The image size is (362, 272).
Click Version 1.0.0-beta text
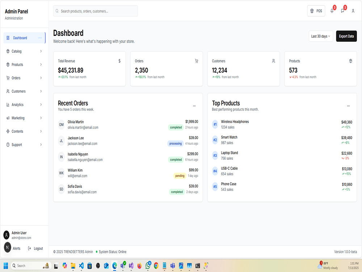pyautogui.click(x=345, y=252)
